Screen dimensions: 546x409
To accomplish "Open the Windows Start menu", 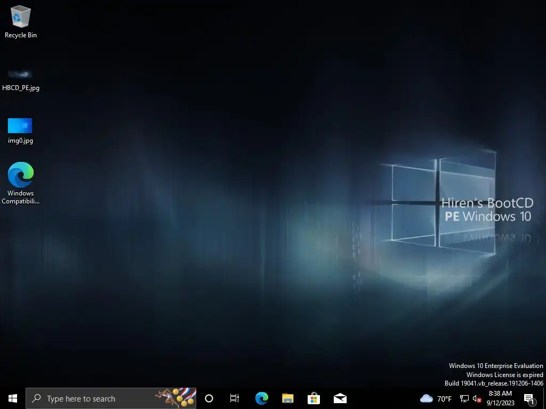I will click(x=13, y=398).
